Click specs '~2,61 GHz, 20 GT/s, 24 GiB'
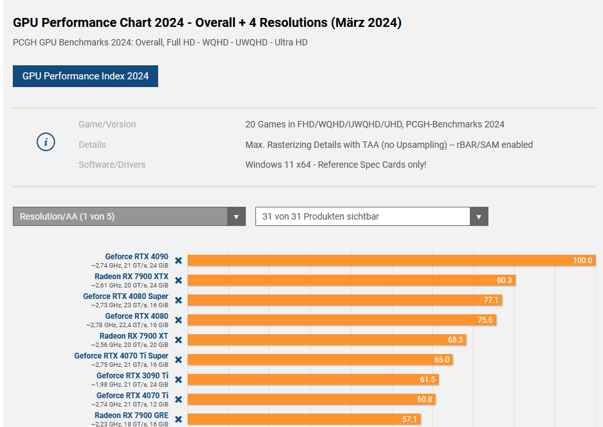This screenshot has height=427, width=603. tap(129, 286)
